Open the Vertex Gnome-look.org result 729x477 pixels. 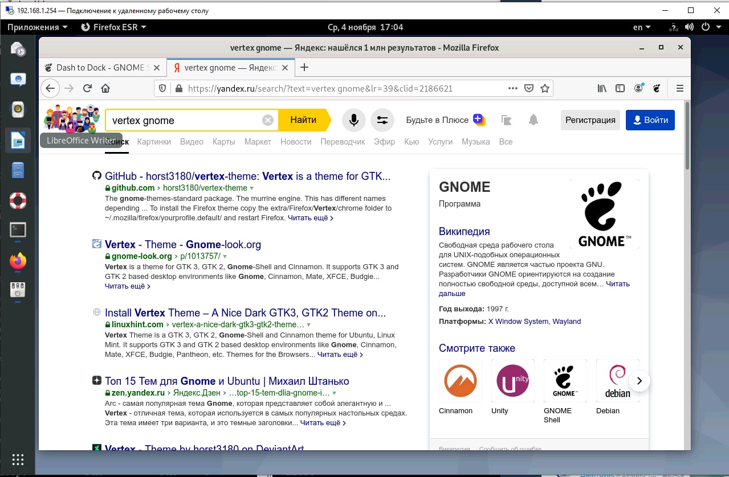point(183,245)
